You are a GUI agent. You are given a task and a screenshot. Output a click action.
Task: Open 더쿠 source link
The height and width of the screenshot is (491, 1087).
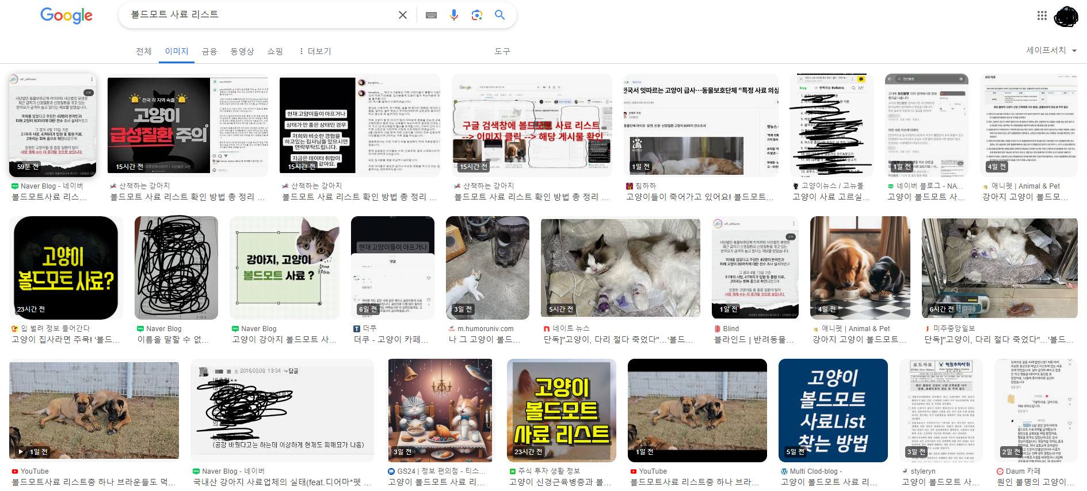tap(365, 329)
